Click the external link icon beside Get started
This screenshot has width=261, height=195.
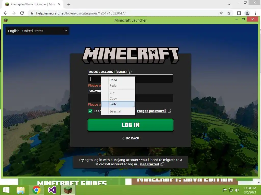[162, 164]
